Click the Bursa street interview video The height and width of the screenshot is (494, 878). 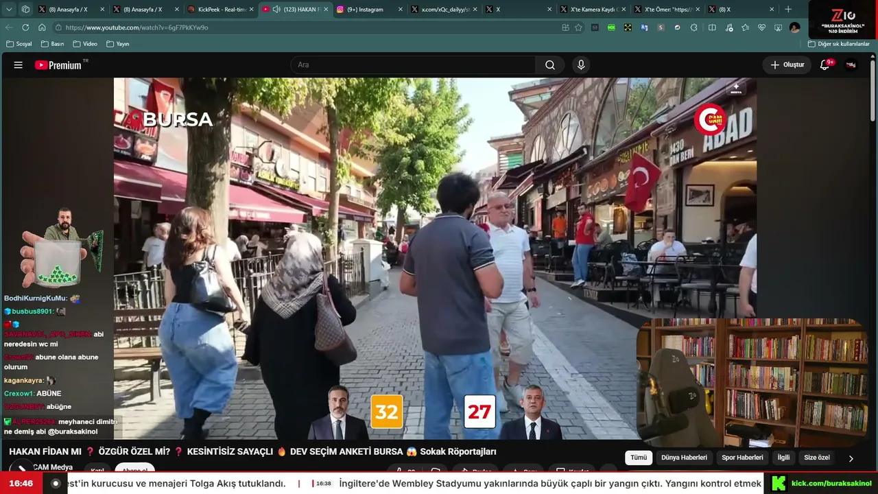[435, 258]
